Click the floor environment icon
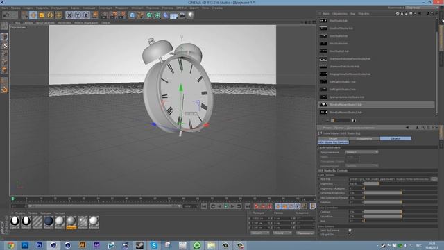444x250 pixels. pyautogui.click(x=173, y=15)
